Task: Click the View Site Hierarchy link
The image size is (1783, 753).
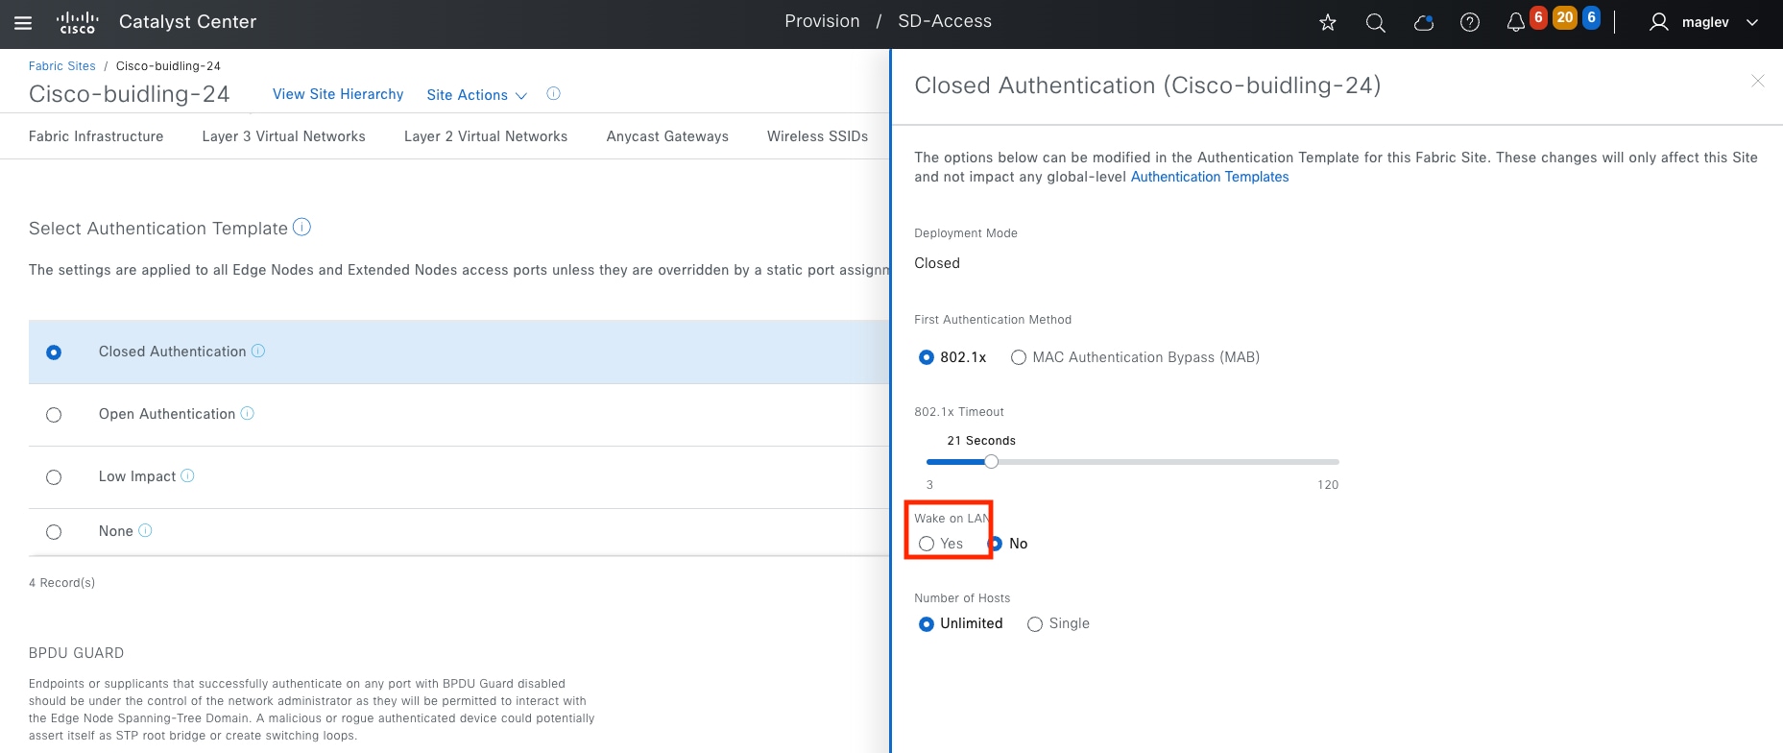Action: click(338, 94)
